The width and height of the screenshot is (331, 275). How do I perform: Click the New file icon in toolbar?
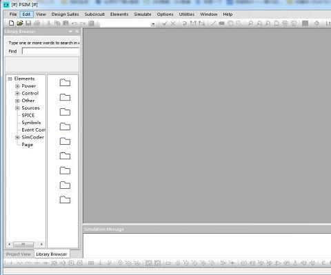tap(11, 23)
